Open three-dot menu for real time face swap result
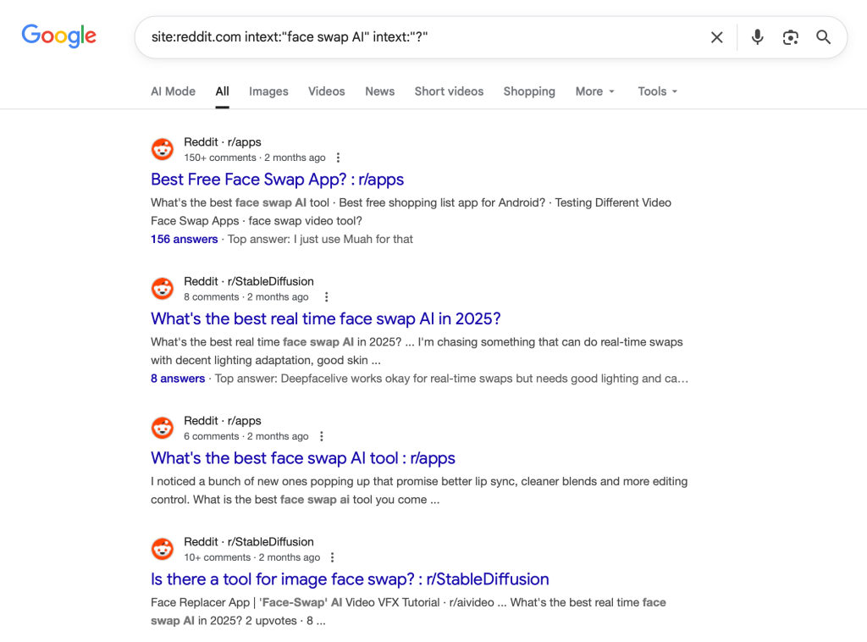This screenshot has width=867, height=642. coord(326,297)
